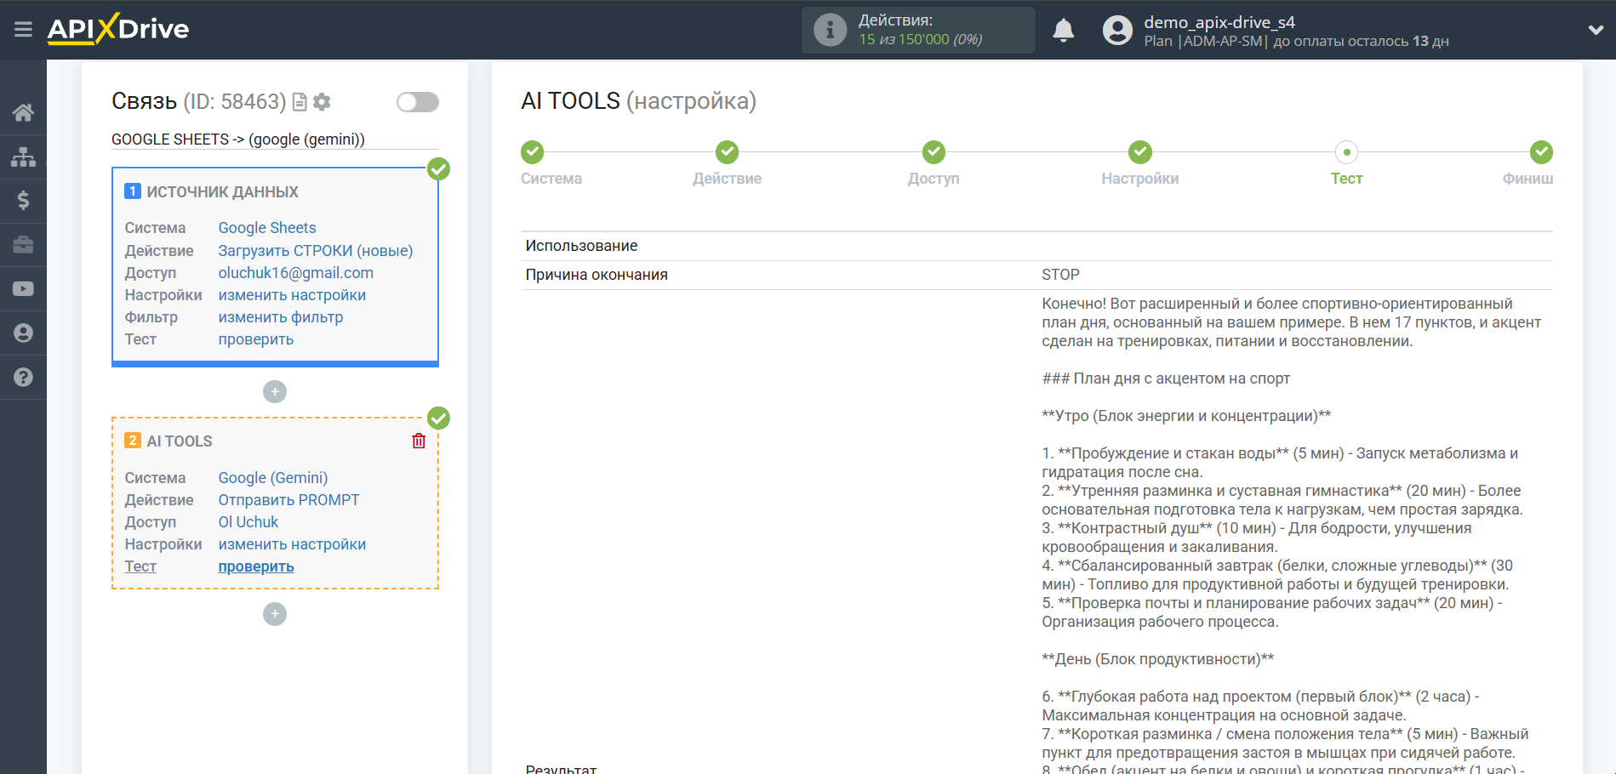Select the Тест step
The height and width of the screenshot is (774, 1616).
click(x=1346, y=152)
